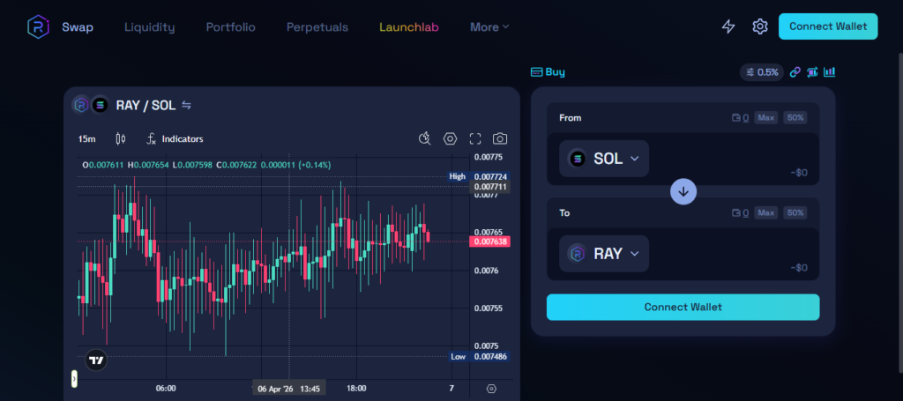The height and width of the screenshot is (401, 903).
Task: Adjust the 0.5% slippage setting
Action: [761, 72]
